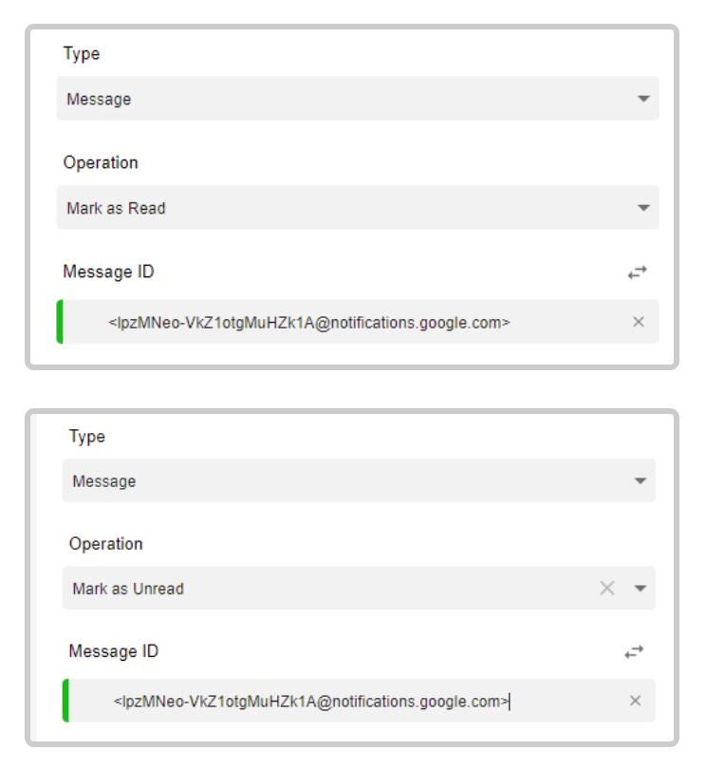Viewport: 706px width, 769px height.
Task: Toggle expression mode for Message ID in the Mark as Read panel
Action: pos(638,272)
